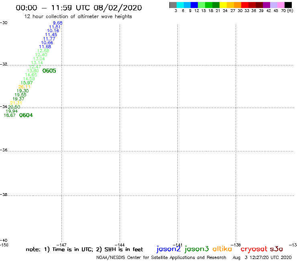This screenshot has width=297, height=261.
Task: Click the 70 (ft) label on legend
Action: (x=287, y=10)
